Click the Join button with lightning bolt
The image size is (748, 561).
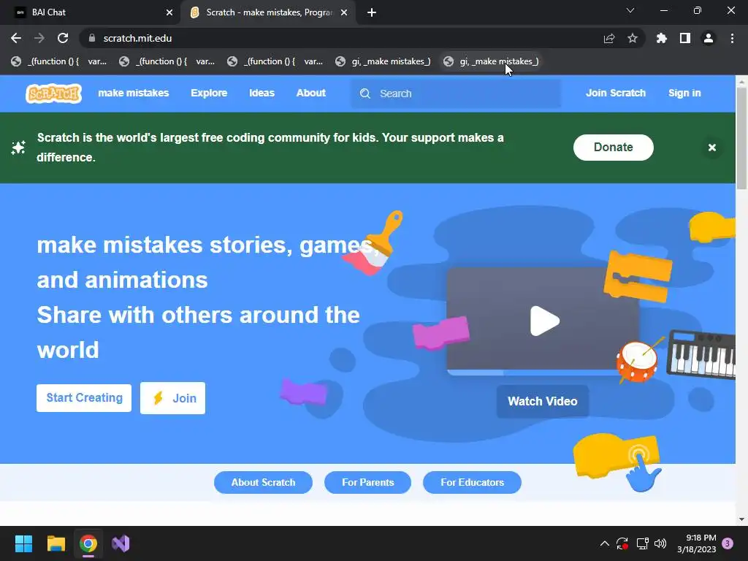coord(172,398)
